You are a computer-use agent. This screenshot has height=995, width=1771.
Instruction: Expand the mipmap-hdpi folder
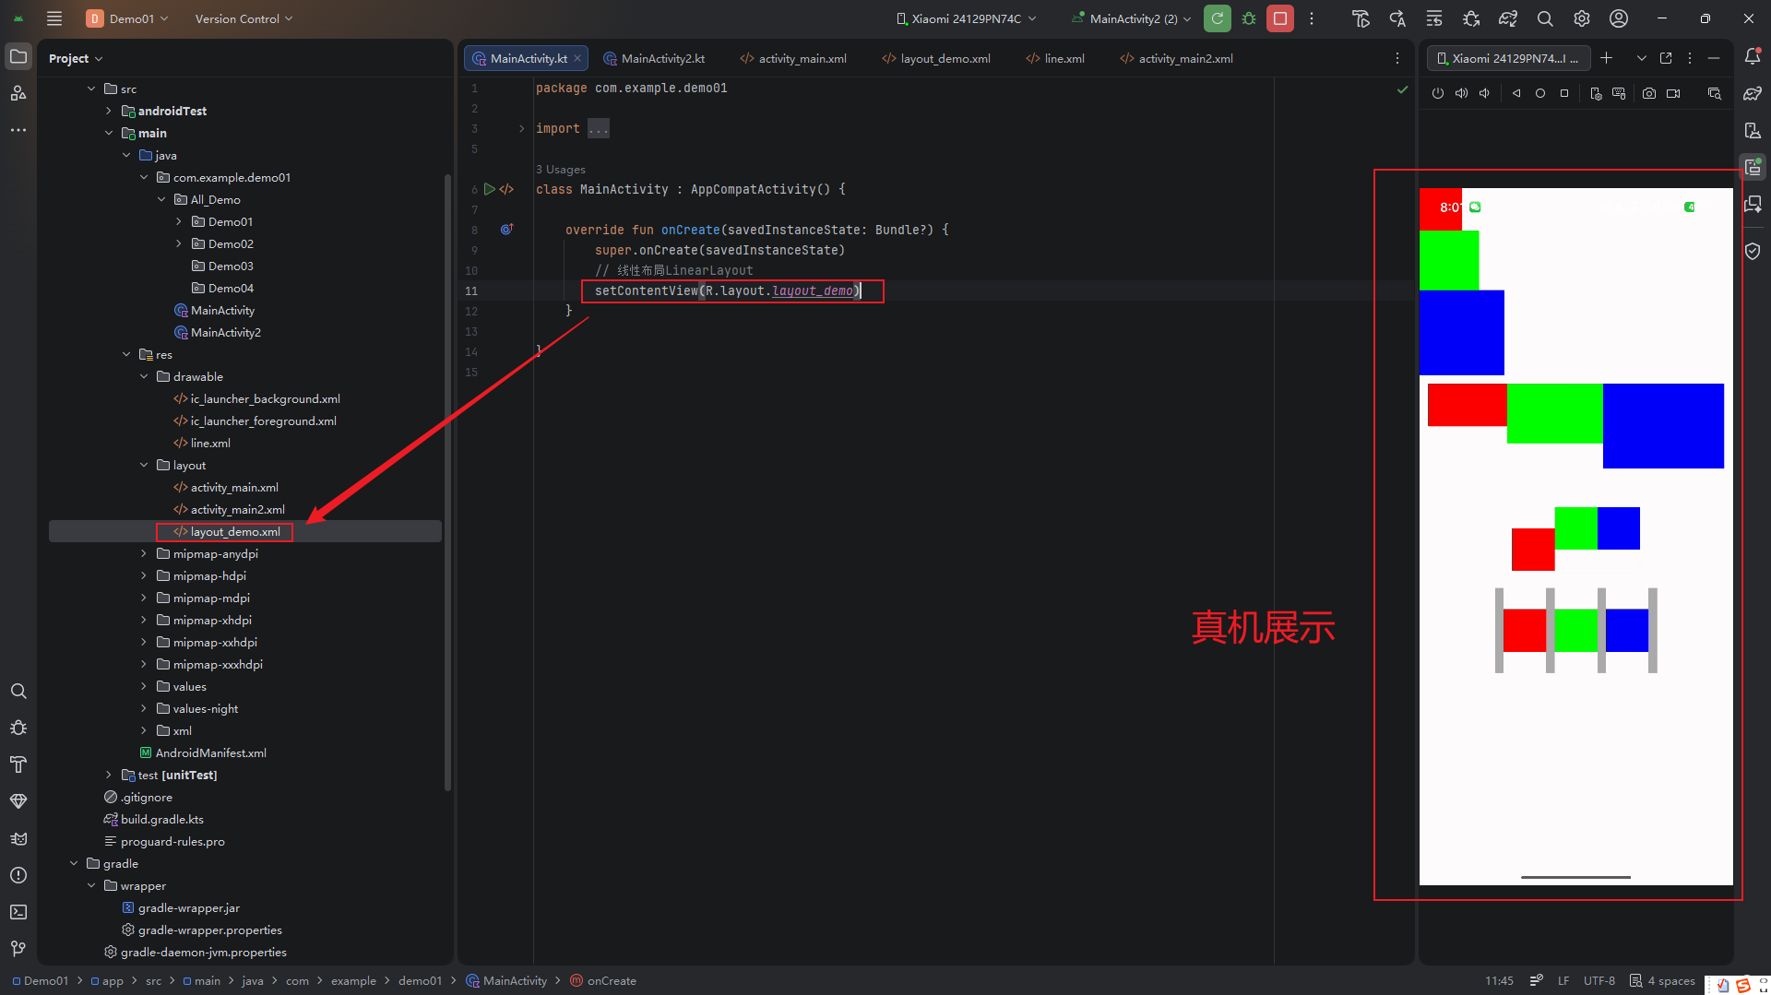144,575
